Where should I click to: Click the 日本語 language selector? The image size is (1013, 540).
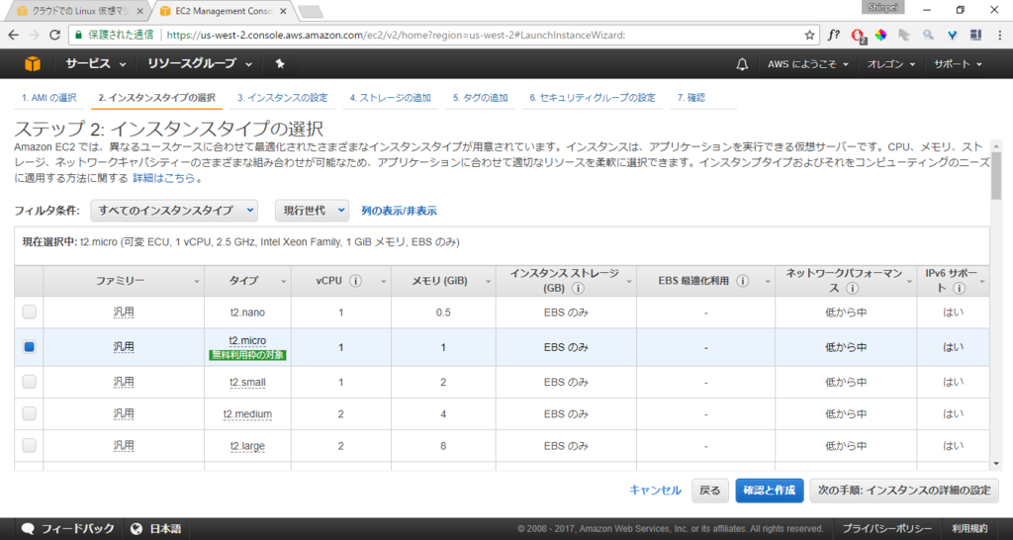pyautogui.click(x=165, y=528)
